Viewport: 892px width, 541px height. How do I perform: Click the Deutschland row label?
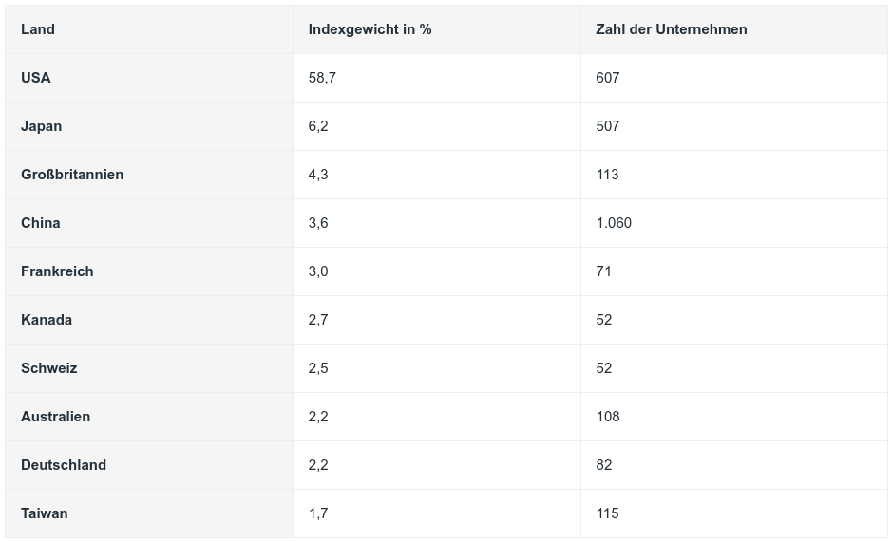pos(64,465)
